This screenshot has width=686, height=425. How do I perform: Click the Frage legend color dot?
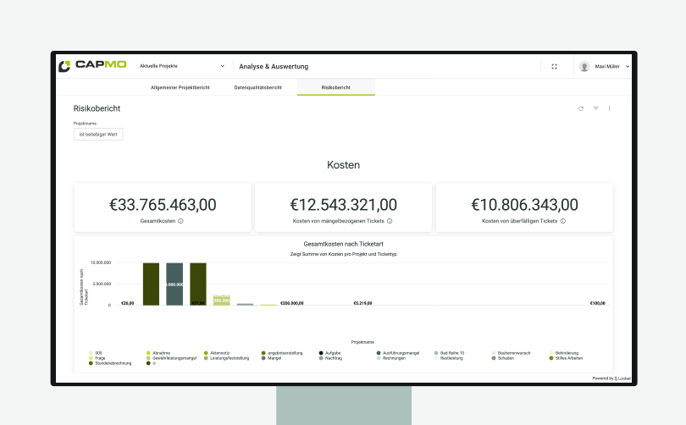[91, 358]
